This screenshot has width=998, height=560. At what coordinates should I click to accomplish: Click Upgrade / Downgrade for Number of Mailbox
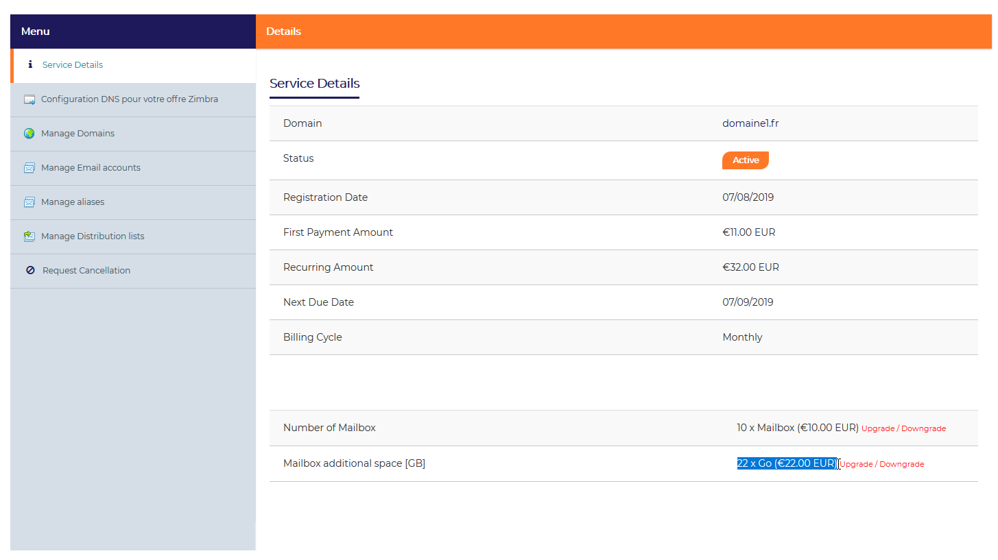903,428
